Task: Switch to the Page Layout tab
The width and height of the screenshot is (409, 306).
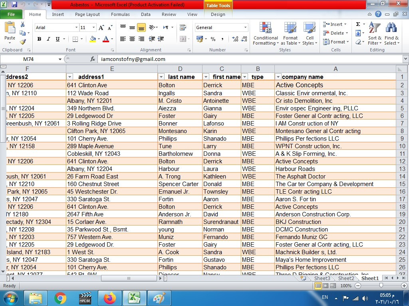Action: (87, 14)
